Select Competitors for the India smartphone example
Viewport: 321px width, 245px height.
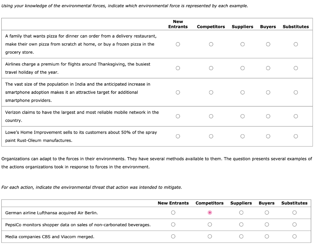coord(211,92)
